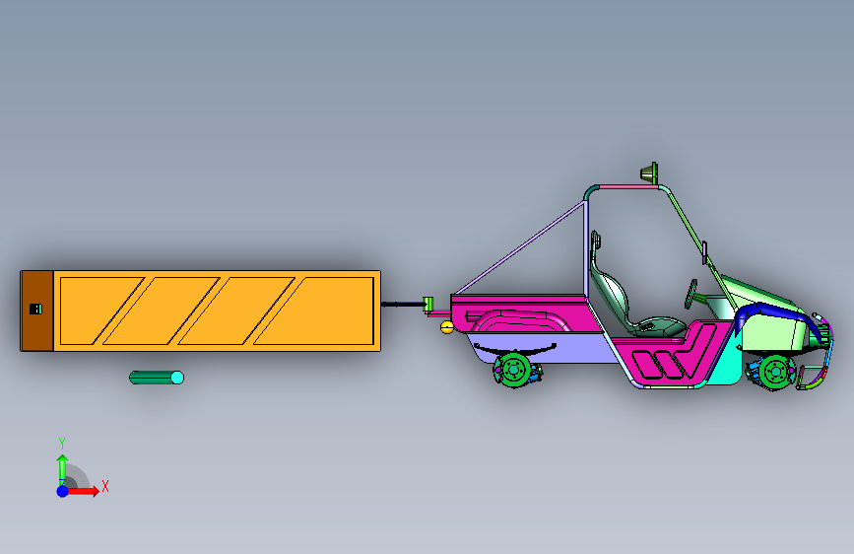This screenshot has width=854, height=554.
Task: Select the green steering wheel
Action: click(x=691, y=294)
